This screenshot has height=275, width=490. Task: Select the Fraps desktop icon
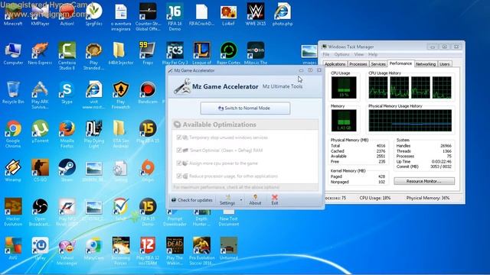tap(148, 53)
